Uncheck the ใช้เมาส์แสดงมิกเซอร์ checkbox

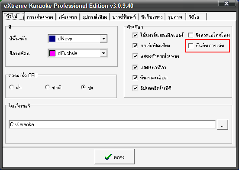coord(135,35)
